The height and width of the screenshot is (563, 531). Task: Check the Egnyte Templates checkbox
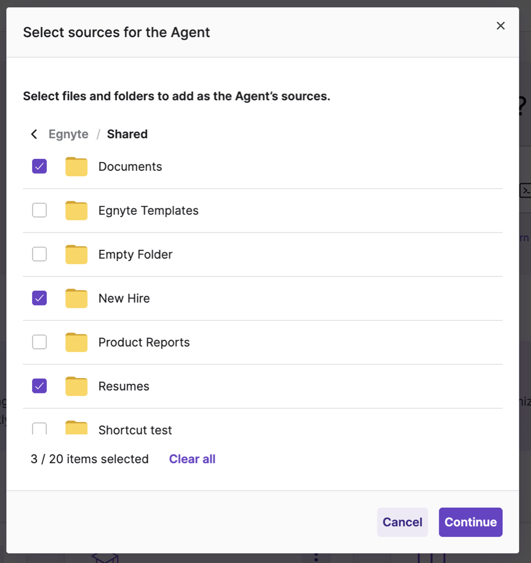(x=39, y=210)
